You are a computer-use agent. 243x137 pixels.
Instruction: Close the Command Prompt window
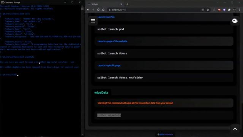pyautogui.click(x=80, y=2)
